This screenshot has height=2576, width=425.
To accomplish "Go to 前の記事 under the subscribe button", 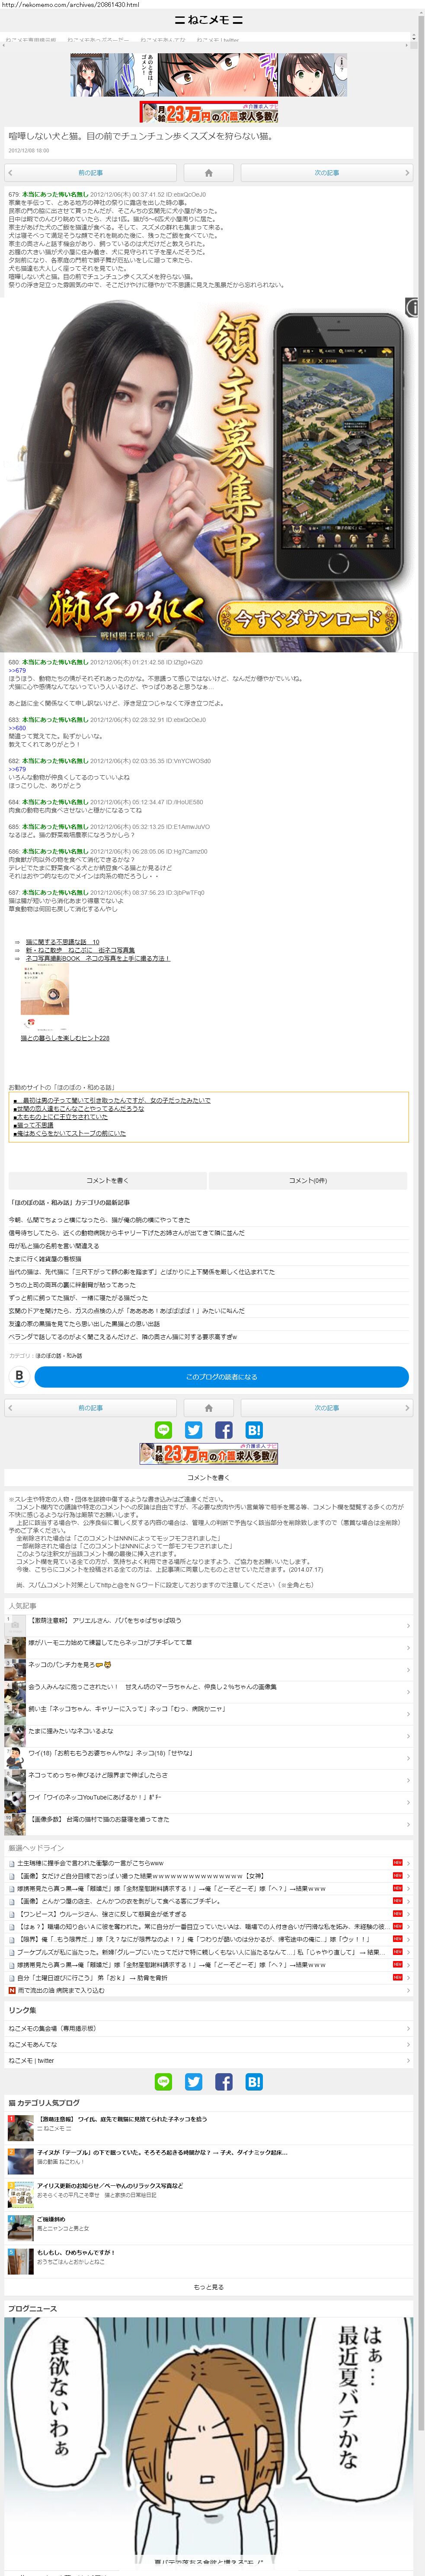I will coord(91,1407).
